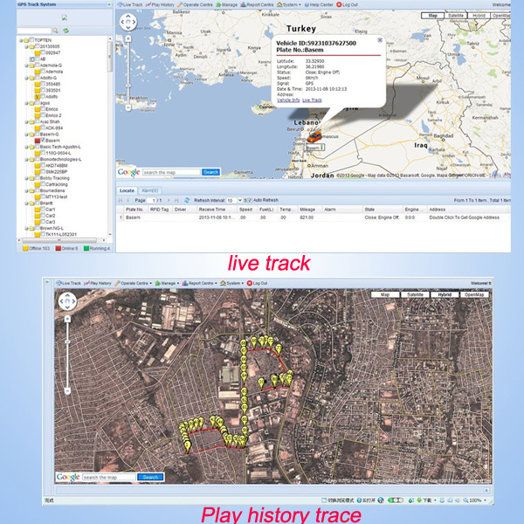Collapse the Brown.NG-L tree group
524x524 pixels.
tap(26, 228)
